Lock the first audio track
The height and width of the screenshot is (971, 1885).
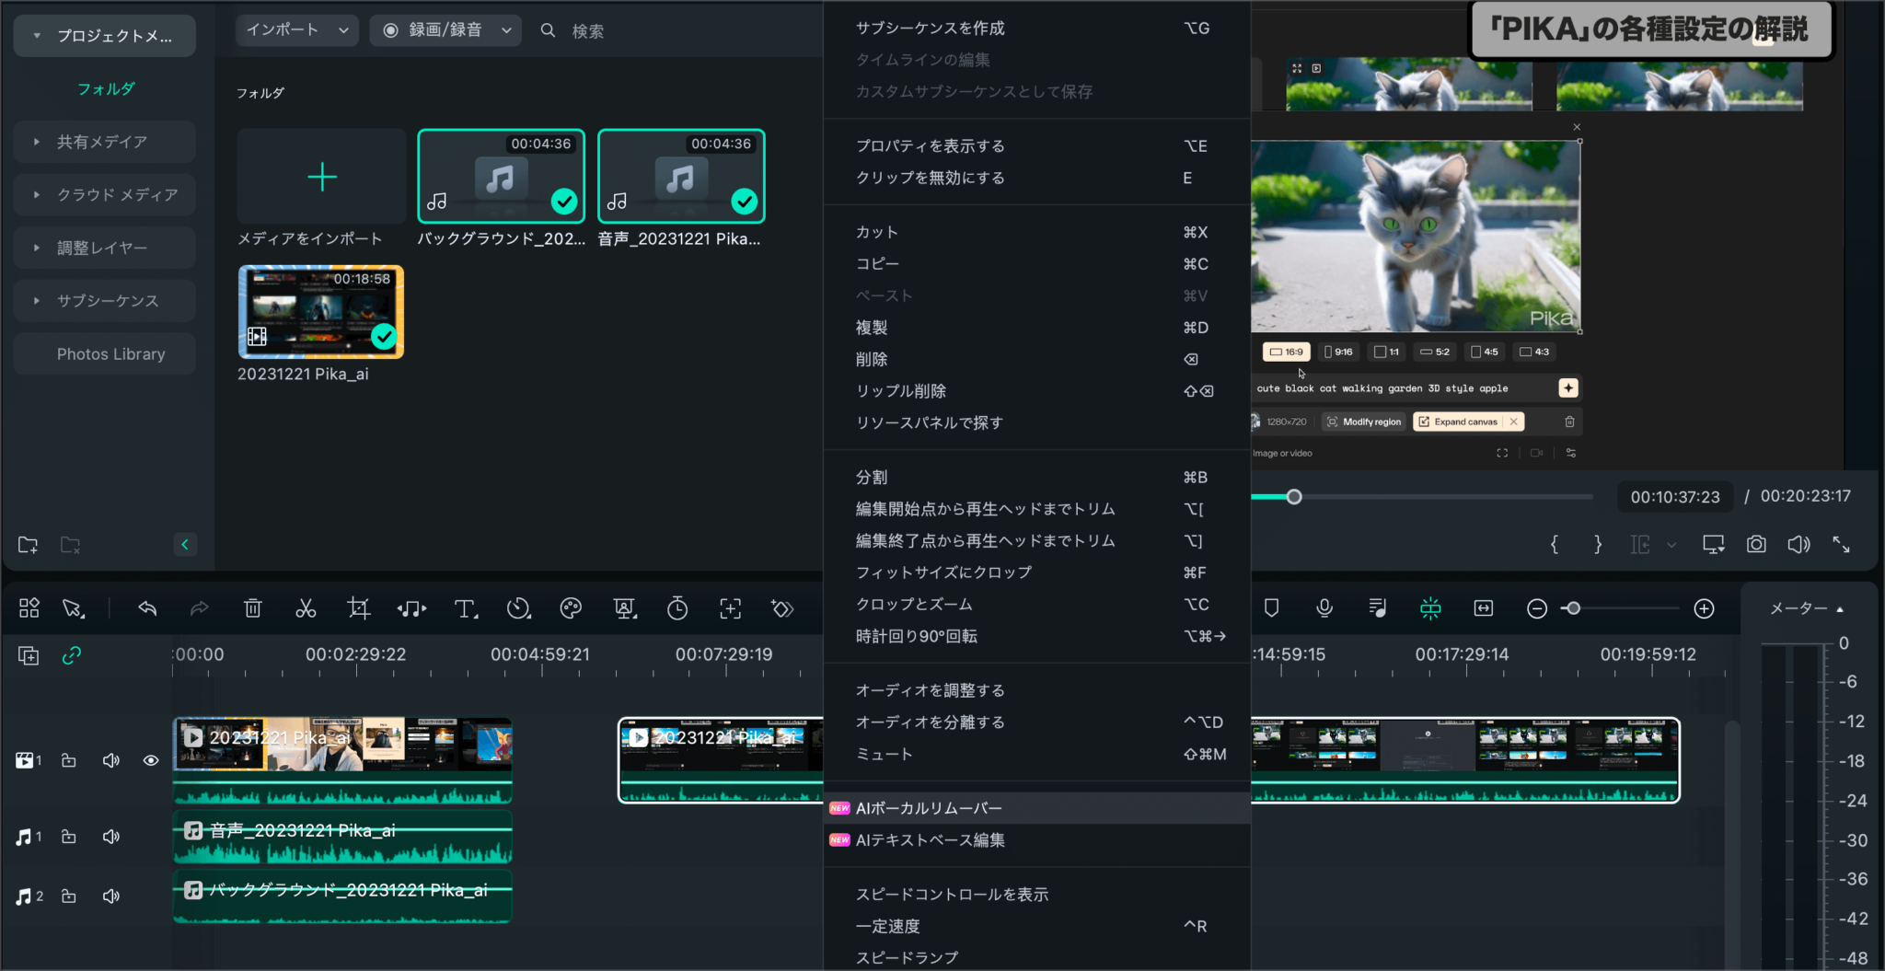tap(68, 836)
